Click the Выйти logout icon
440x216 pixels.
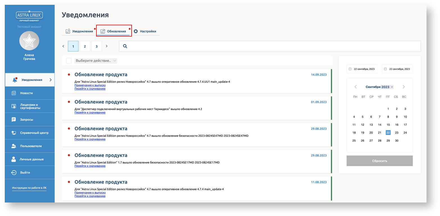click(13, 173)
